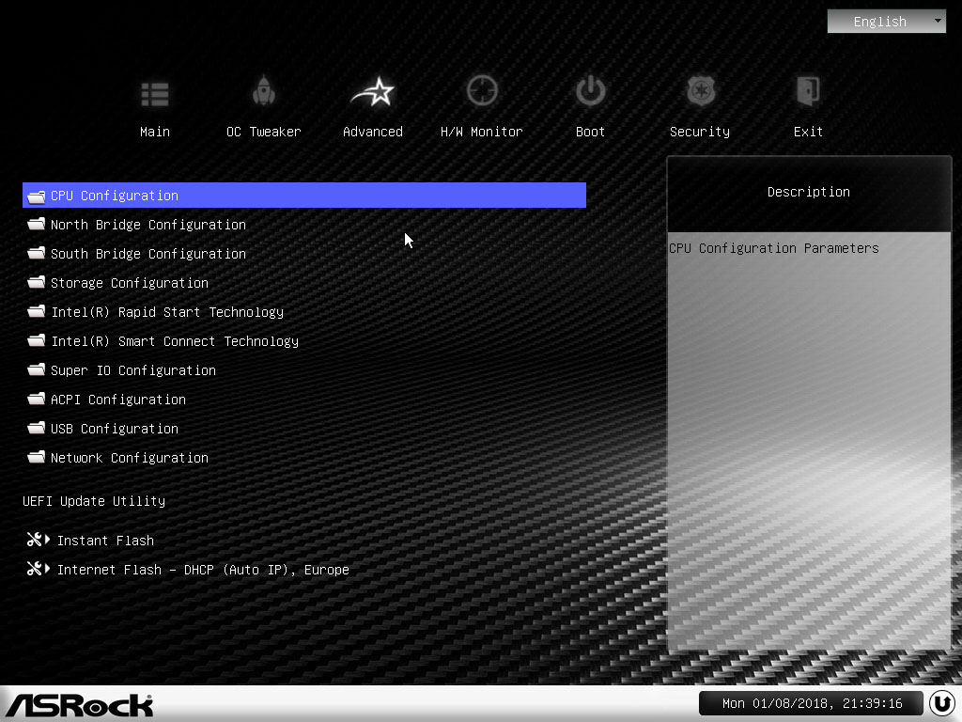
Task: Click the Intel Smart Connect Technology folder icon
Action: coord(37,340)
